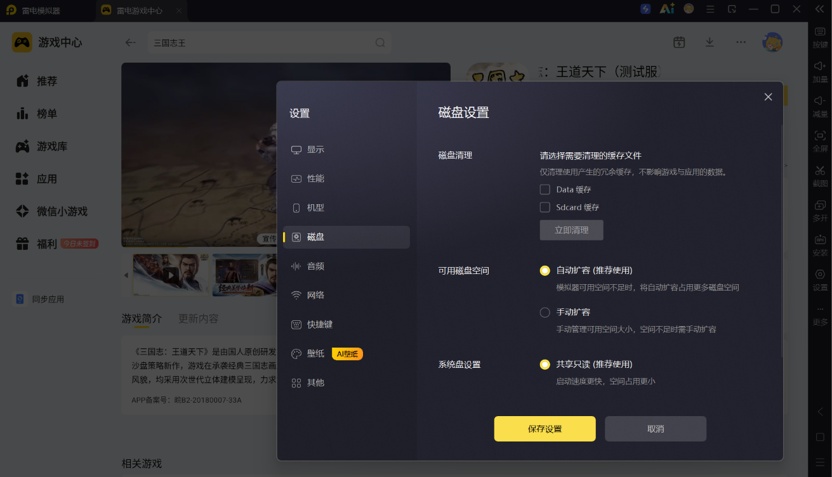This screenshot has width=832, height=477.
Task: Click the search magnifier icon
Action: pyautogui.click(x=380, y=42)
